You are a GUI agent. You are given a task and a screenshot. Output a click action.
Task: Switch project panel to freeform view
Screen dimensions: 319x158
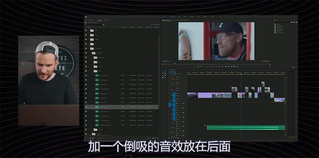coord(93,138)
